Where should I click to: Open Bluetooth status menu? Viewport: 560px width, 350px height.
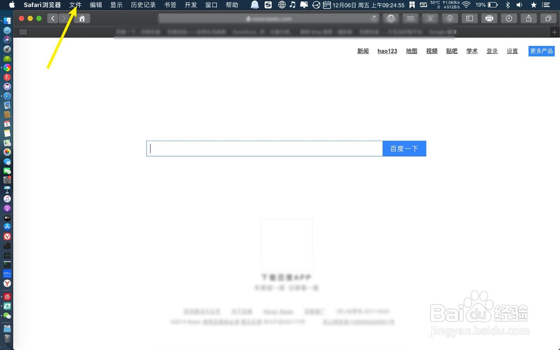pos(507,4)
